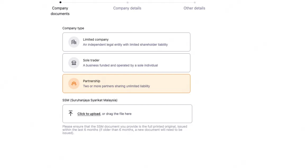Click the Other details step dot

point(195,2)
